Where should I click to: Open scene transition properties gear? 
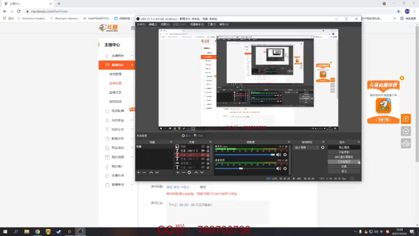tap(323, 147)
